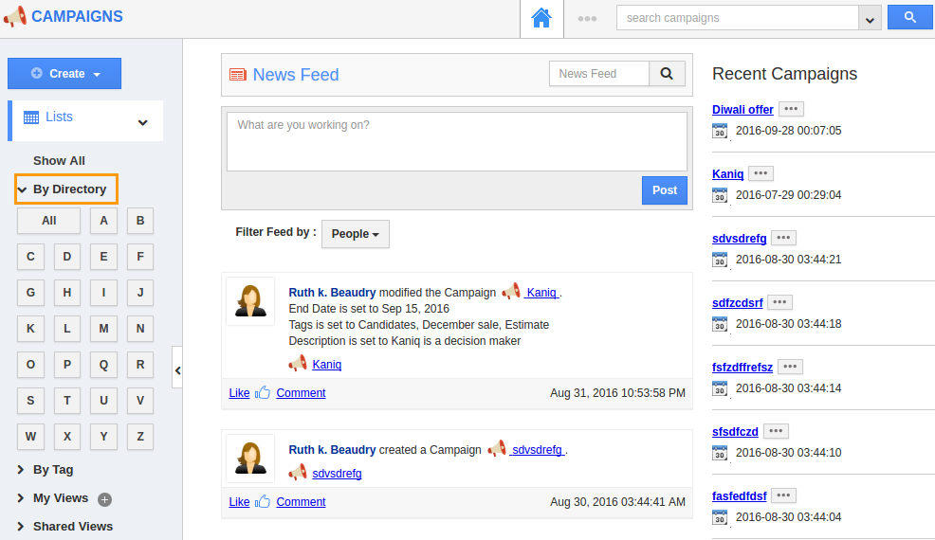
Task: Click the Post button
Action: pyautogui.click(x=665, y=190)
